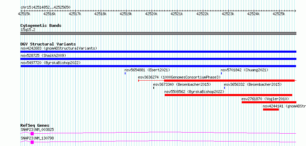This screenshot has width=306, height=146.
Task: Open nsv5508562 (ByrskaBishop2022) label
Action: 194,92
